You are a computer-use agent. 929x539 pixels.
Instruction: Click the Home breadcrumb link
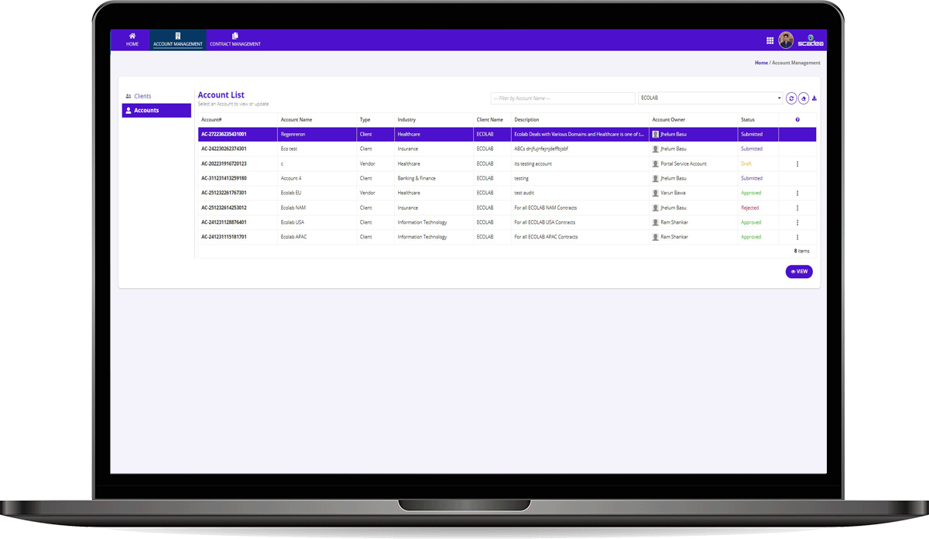click(761, 63)
